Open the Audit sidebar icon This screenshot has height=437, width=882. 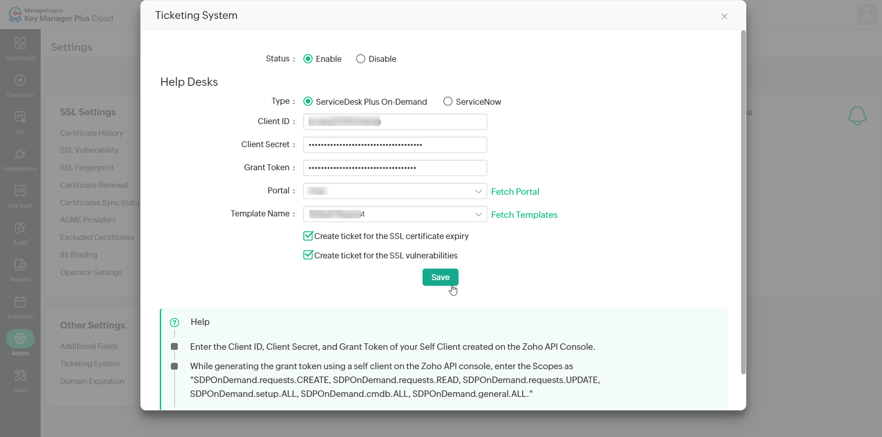pos(20,228)
